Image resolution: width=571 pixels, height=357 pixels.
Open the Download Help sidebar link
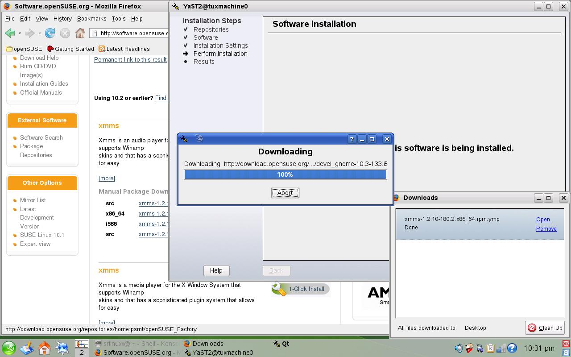(39, 58)
